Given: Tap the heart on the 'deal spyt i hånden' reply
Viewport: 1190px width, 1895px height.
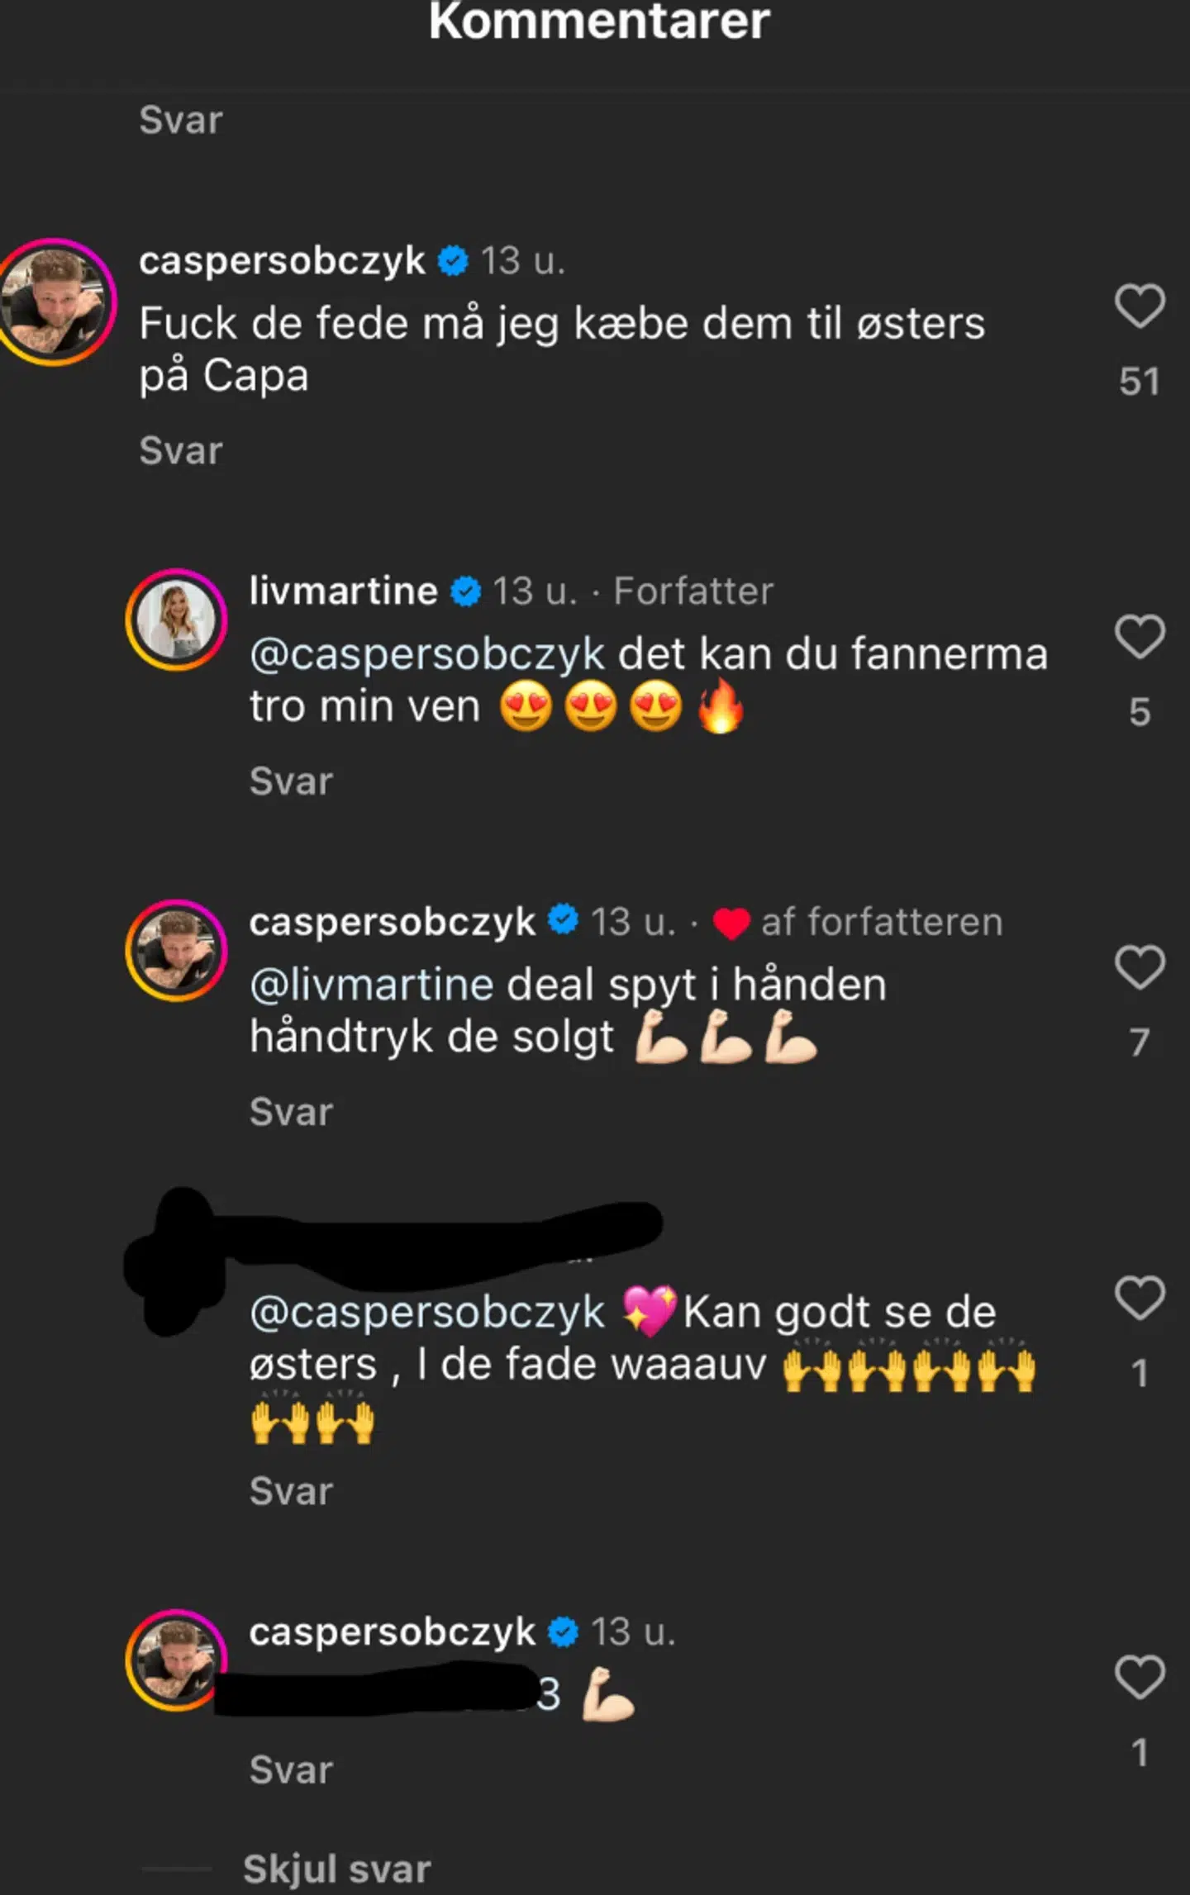Looking at the screenshot, I should [x=1140, y=968].
